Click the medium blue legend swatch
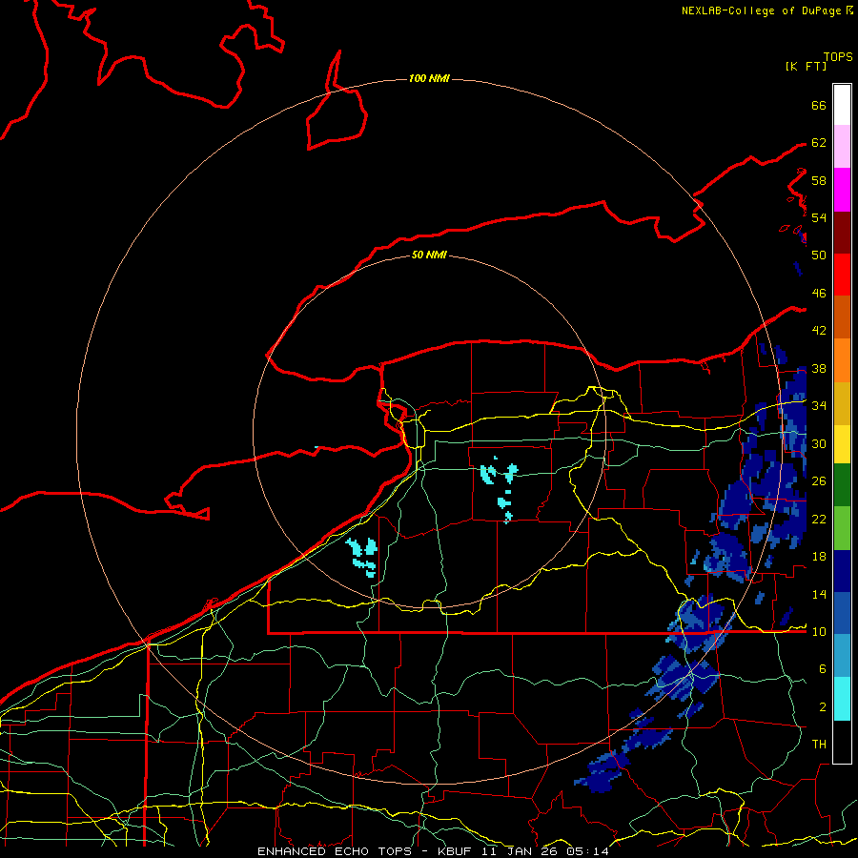Viewport: 858px width, 858px height. (x=842, y=613)
